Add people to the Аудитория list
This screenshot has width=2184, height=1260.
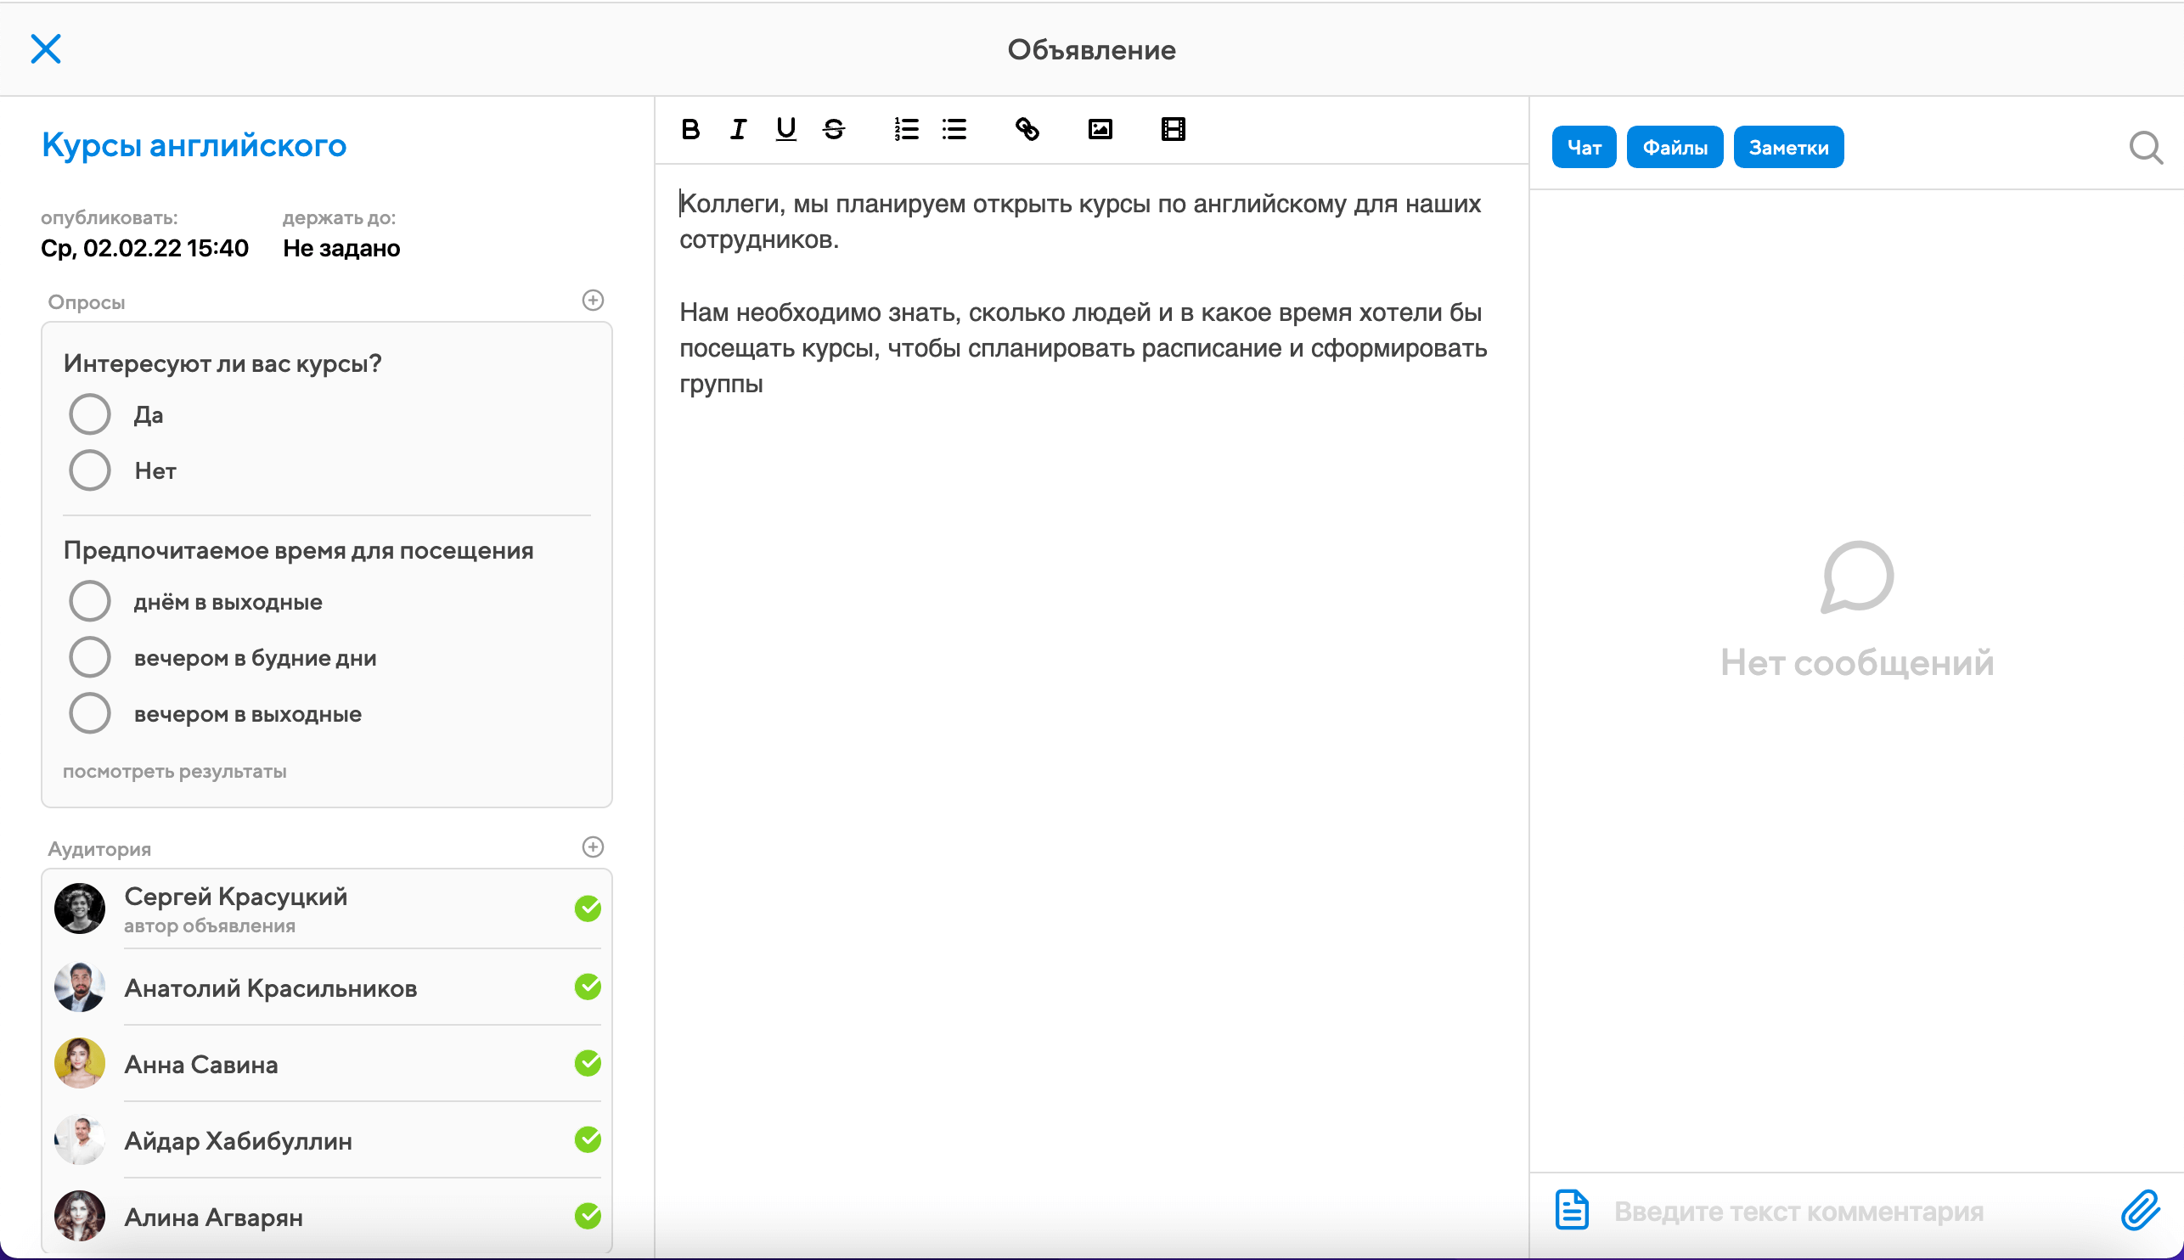(x=593, y=847)
